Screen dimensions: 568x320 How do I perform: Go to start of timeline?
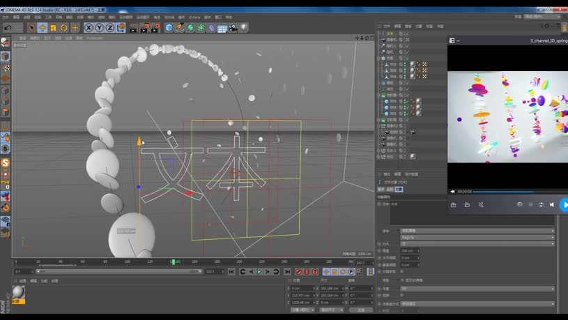tap(231, 271)
